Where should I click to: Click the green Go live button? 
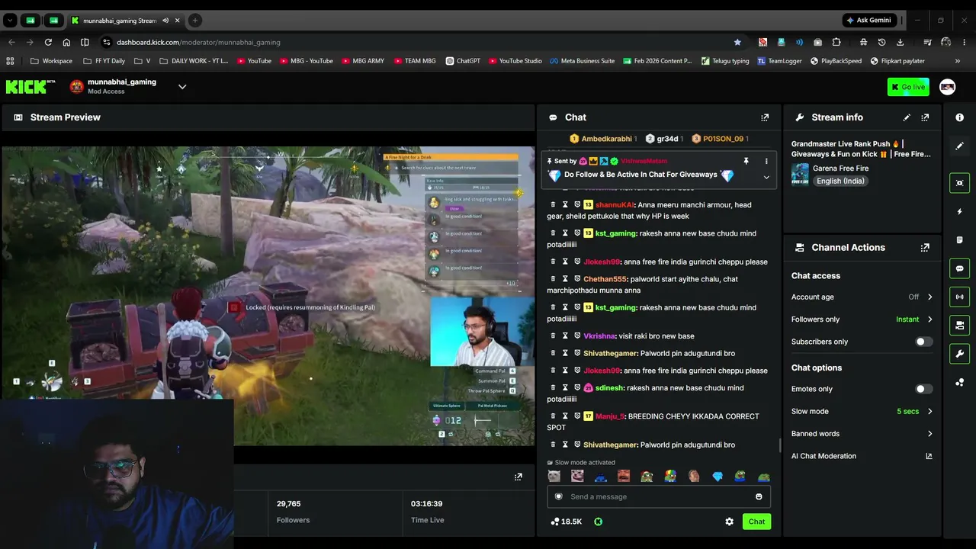point(908,87)
